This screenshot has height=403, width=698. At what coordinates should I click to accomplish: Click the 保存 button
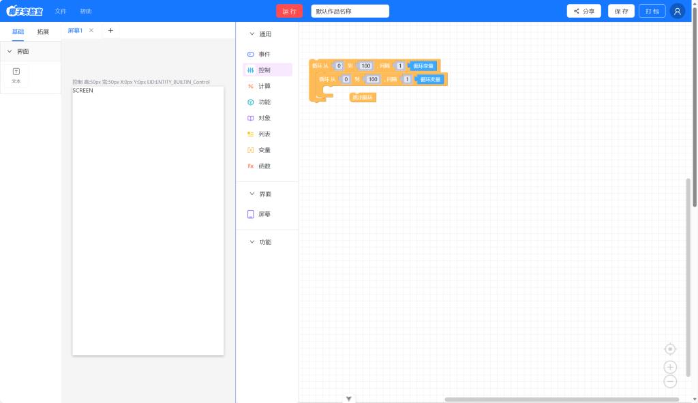tap(621, 11)
